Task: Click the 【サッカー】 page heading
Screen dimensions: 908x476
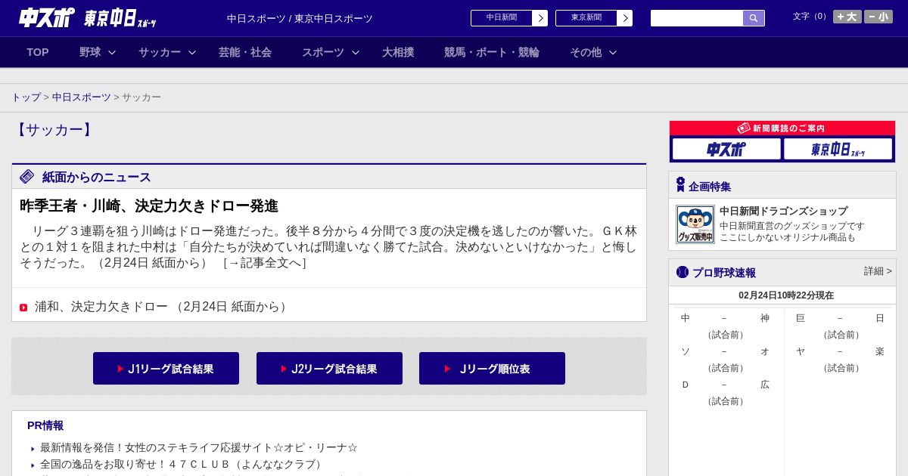Action: point(54,130)
